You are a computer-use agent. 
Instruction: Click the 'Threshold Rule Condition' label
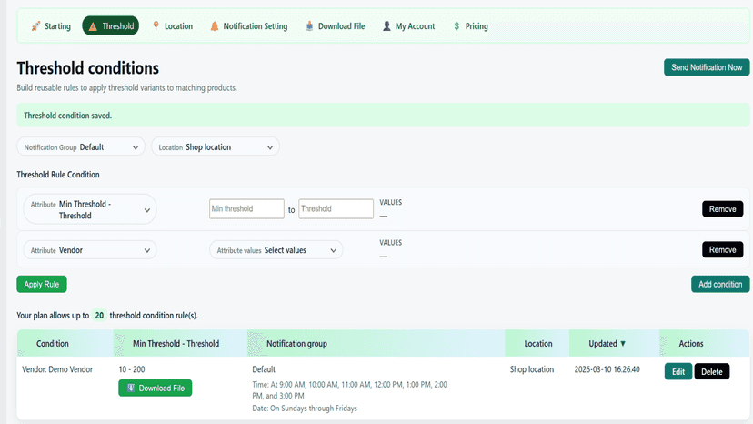tap(58, 175)
